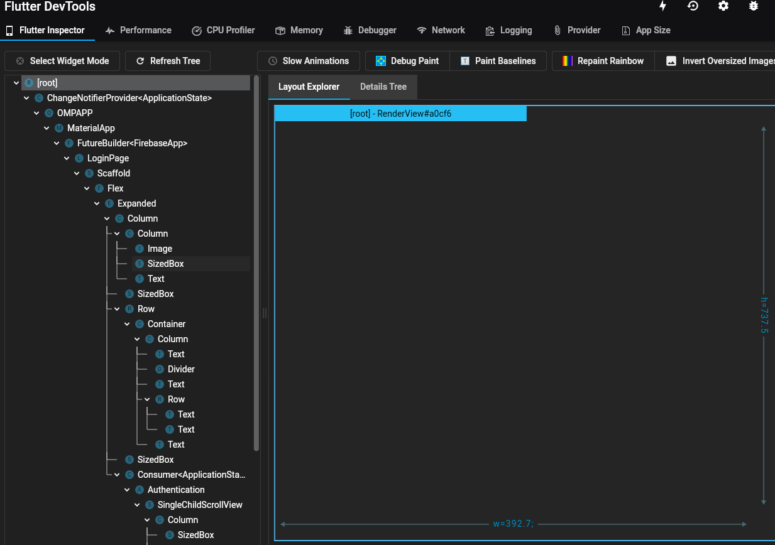Click the SingleChildScrollView widget icon
The image size is (775, 545).
(150, 505)
